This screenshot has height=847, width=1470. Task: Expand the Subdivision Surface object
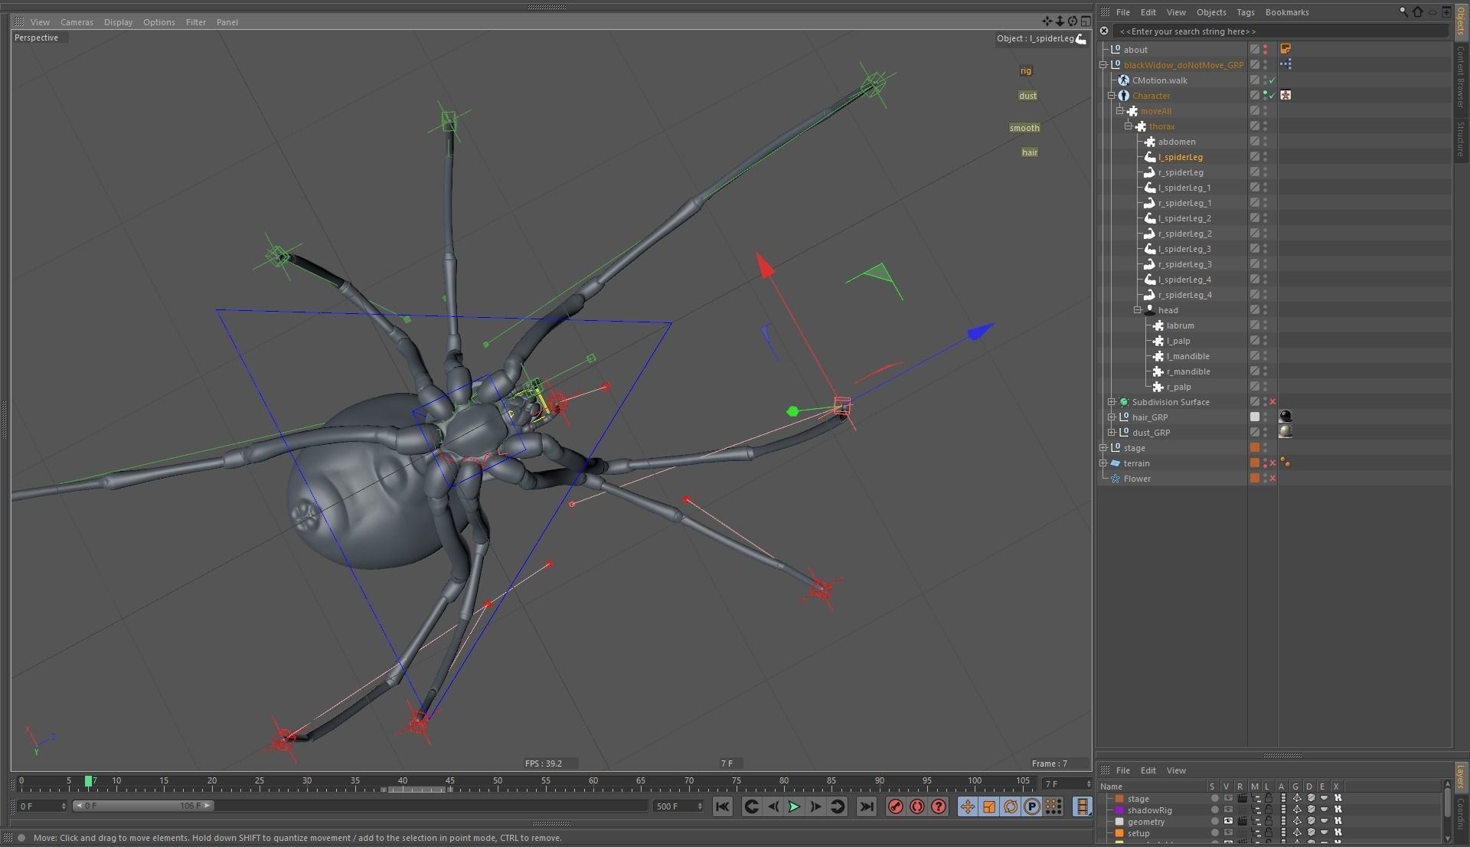1112,402
